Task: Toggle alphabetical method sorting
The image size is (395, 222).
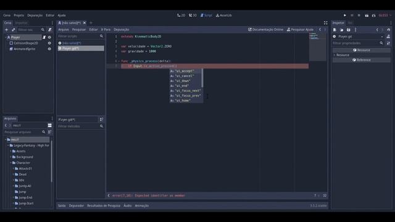Action: coord(101,120)
